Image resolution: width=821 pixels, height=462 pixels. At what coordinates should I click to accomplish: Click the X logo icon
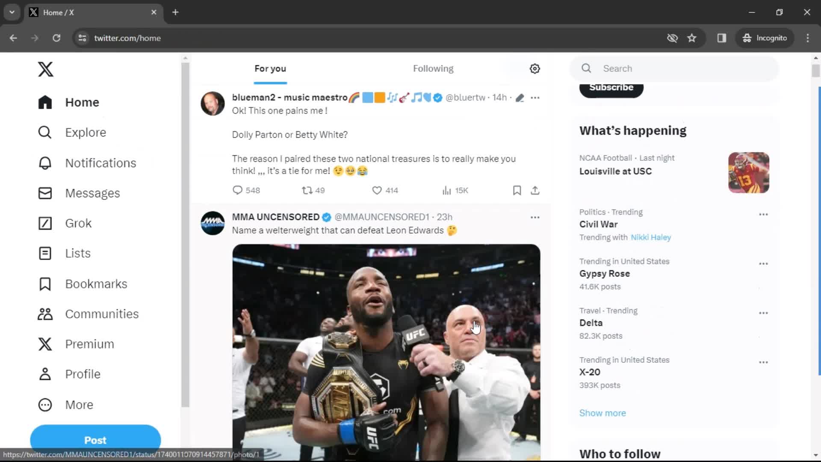click(46, 69)
